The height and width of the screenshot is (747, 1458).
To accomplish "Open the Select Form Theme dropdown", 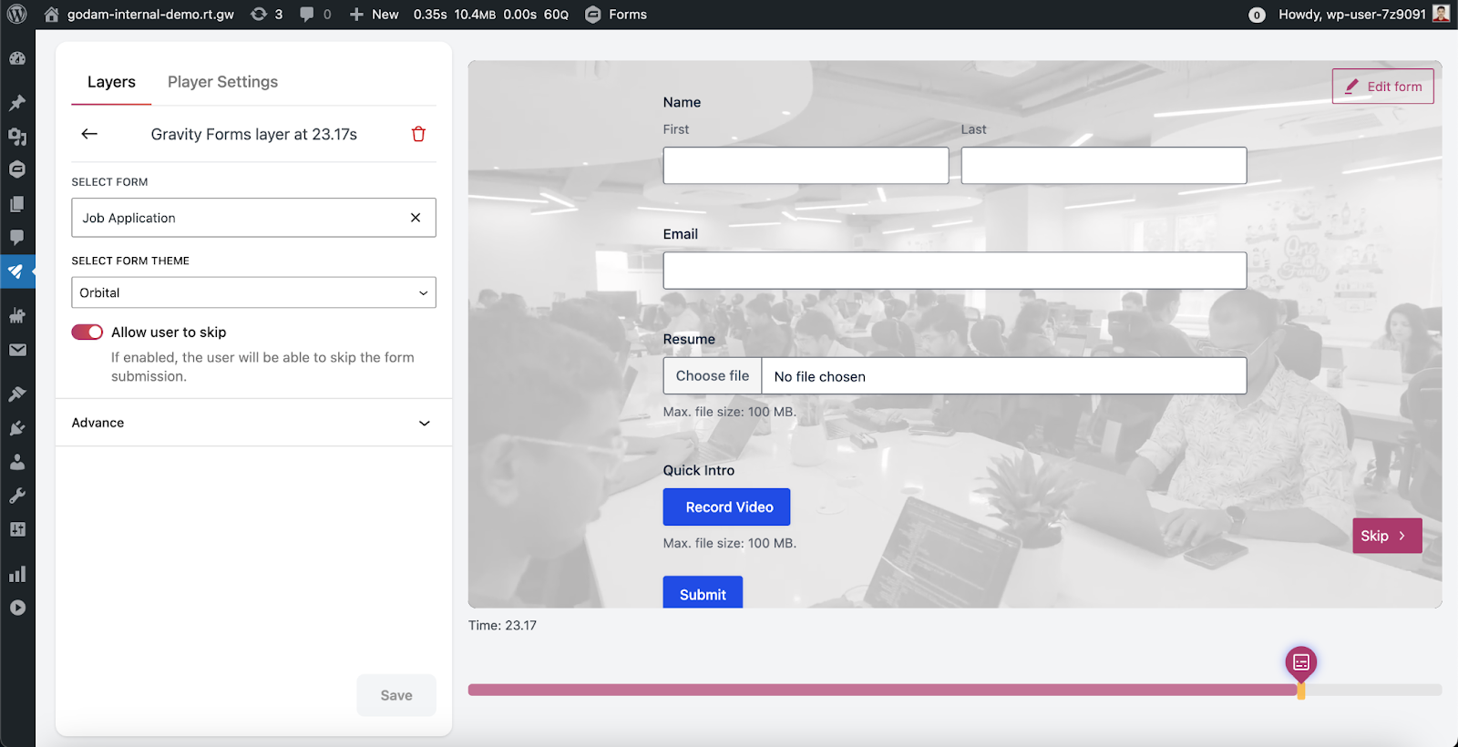I will coord(253,292).
